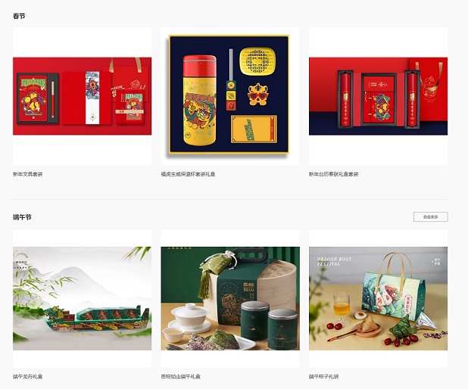Open the 新年文具套装 product image

click(x=82, y=96)
